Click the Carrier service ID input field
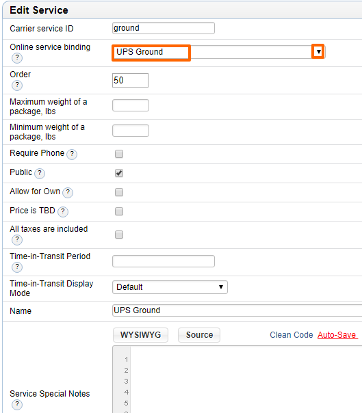The image size is (362, 413). [164, 28]
